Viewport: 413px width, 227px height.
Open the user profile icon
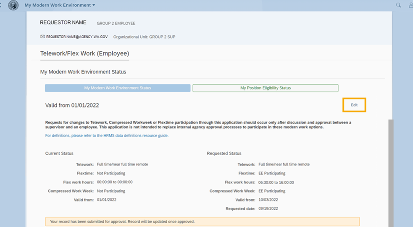410,5
